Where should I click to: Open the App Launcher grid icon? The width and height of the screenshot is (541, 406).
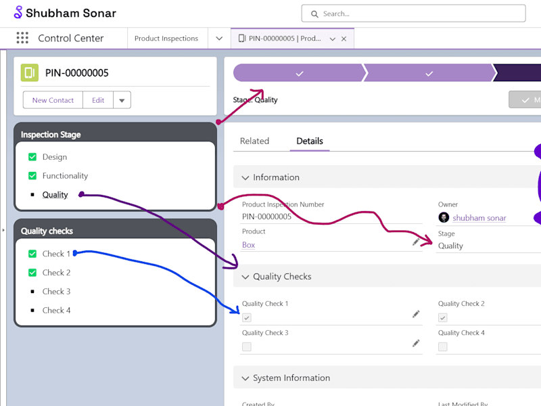(22, 38)
